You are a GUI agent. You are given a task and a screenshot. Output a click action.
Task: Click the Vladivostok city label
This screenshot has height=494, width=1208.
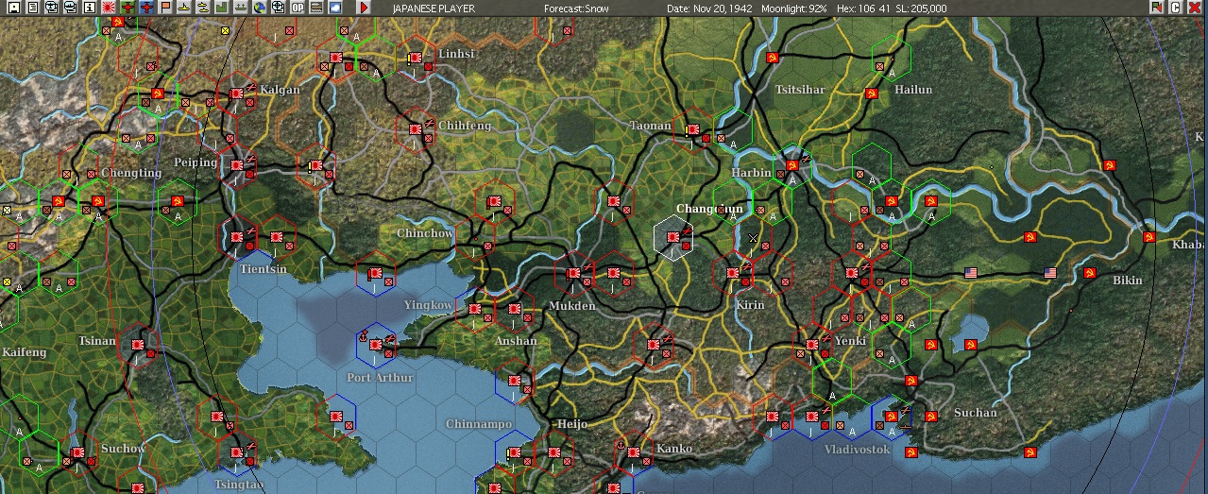pos(858,450)
